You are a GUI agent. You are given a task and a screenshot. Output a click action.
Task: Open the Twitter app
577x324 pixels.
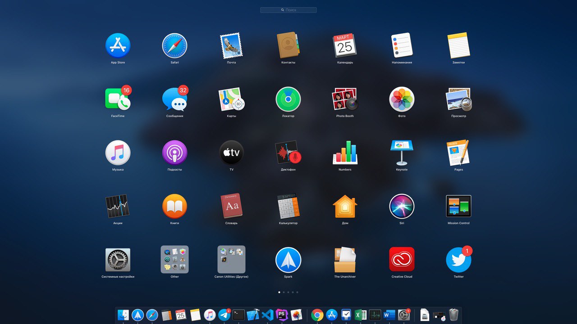coord(458,260)
